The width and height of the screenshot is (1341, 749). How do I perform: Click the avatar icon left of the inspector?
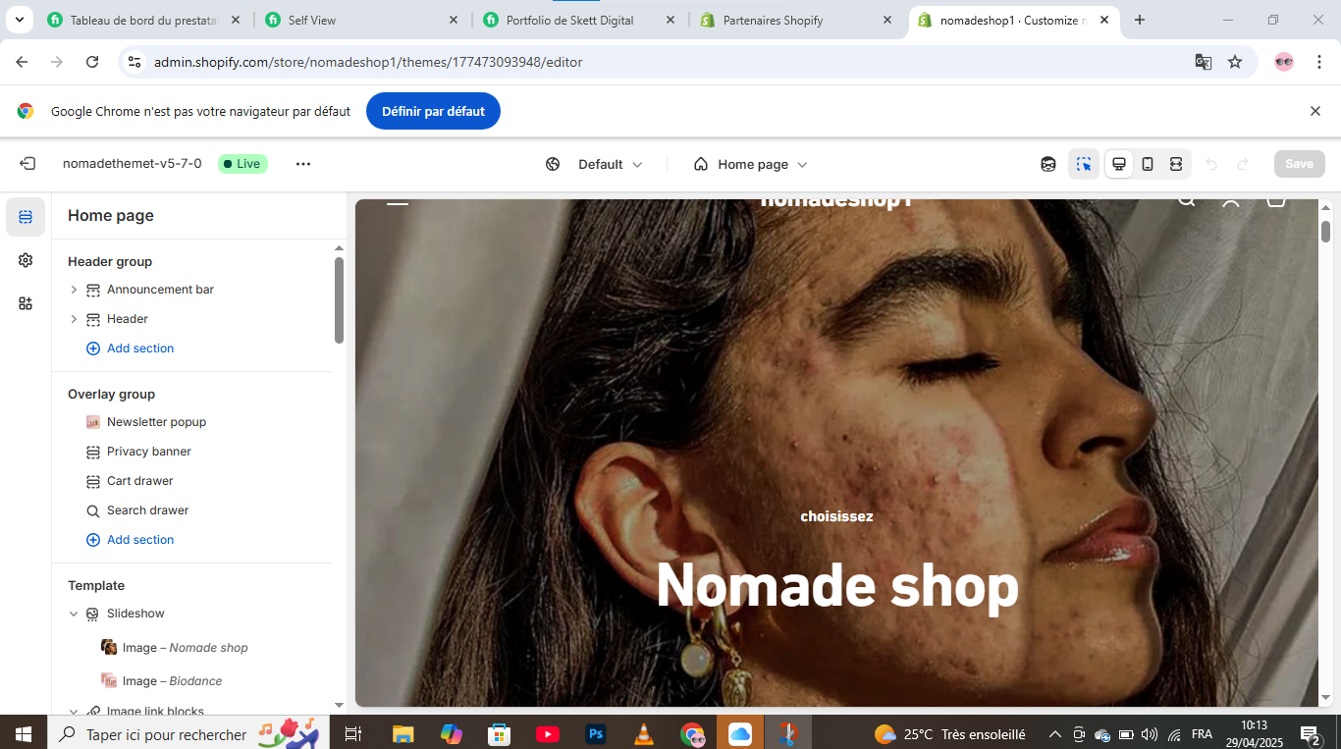click(1048, 164)
